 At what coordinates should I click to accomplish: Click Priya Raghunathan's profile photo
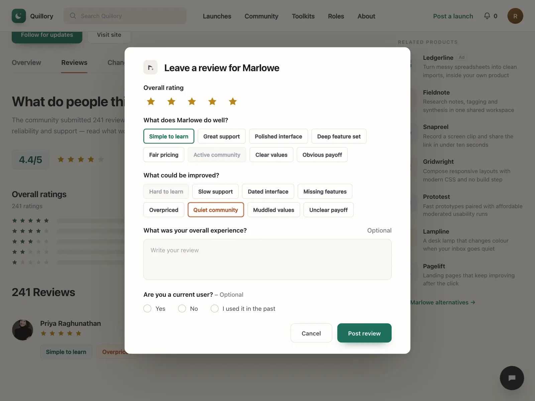tap(22, 330)
